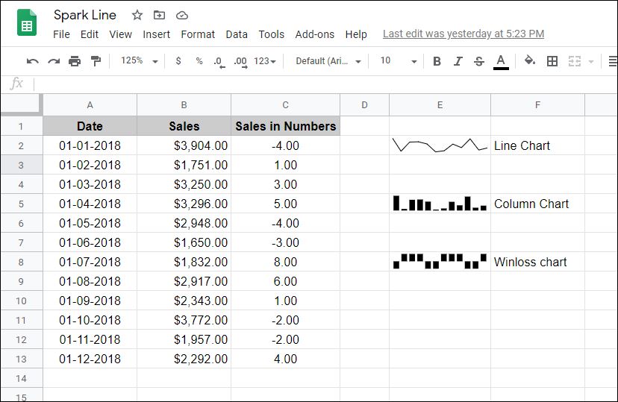Select the winloss sparkline cell
Viewport: 618px width, 402px height.
[x=440, y=262]
